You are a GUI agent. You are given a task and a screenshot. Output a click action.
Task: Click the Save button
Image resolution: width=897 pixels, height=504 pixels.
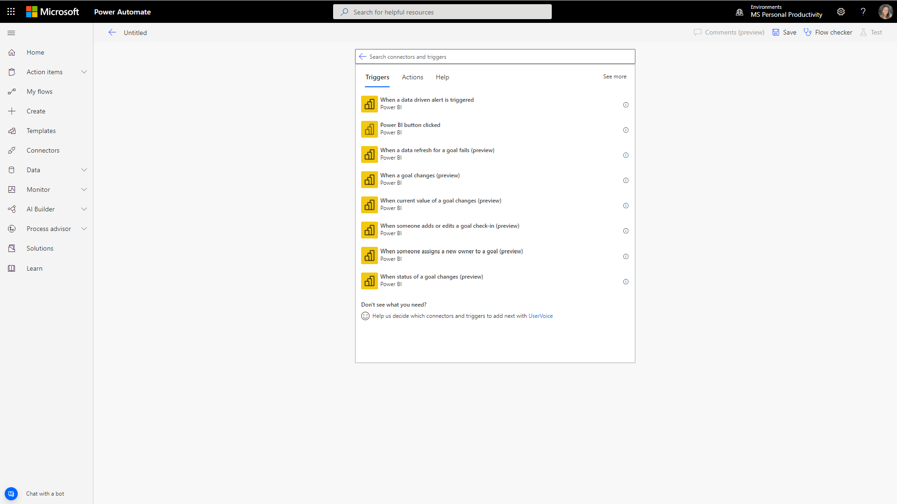click(x=784, y=32)
